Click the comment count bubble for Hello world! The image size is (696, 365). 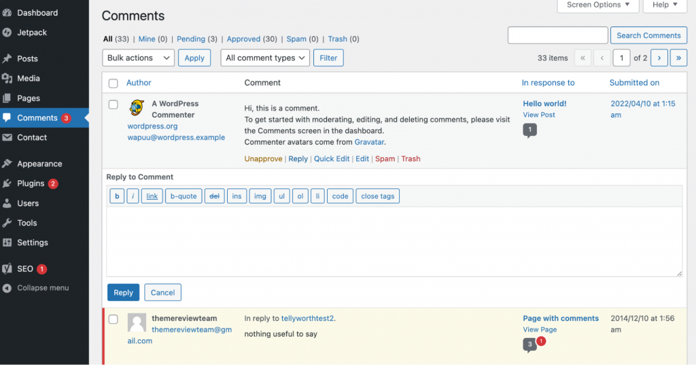(529, 131)
